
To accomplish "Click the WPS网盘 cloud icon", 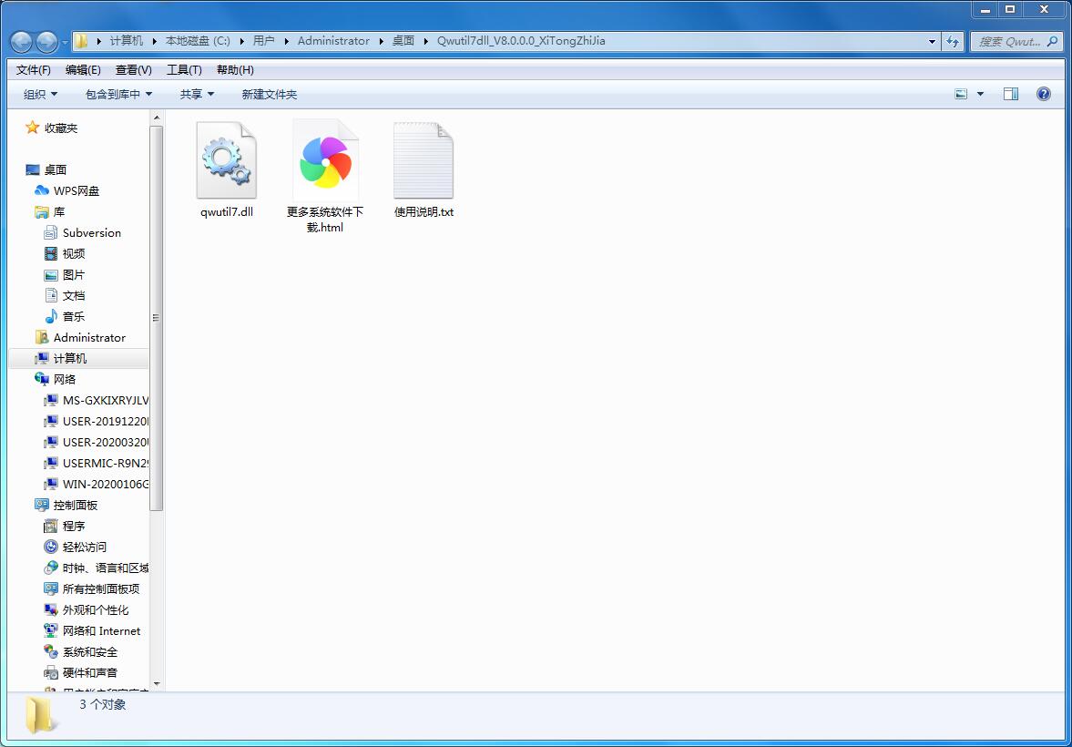I will (42, 191).
